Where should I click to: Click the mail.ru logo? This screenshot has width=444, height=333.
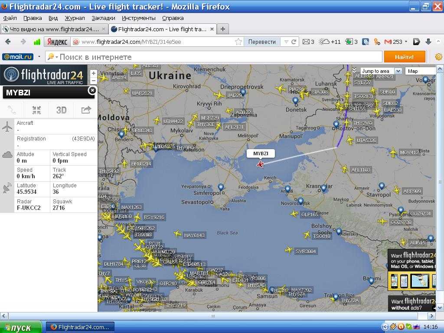pyautogui.click(x=17, y=57)
